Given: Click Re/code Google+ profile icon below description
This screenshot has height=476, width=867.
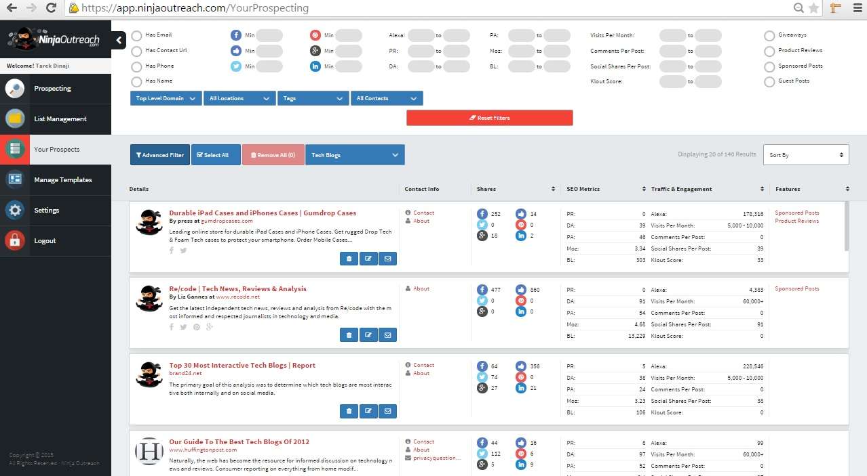Looking at the screenshot, I should [210, 327].
